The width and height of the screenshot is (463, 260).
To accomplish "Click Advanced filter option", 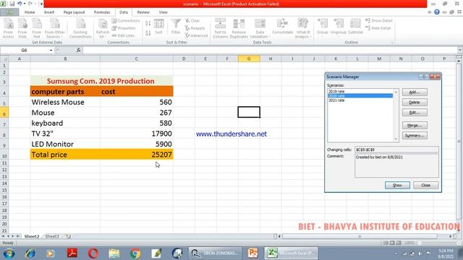I will (196, 35).
